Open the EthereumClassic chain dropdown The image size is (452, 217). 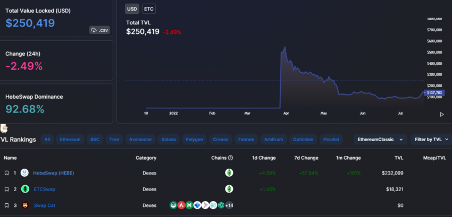coord(380,140)
